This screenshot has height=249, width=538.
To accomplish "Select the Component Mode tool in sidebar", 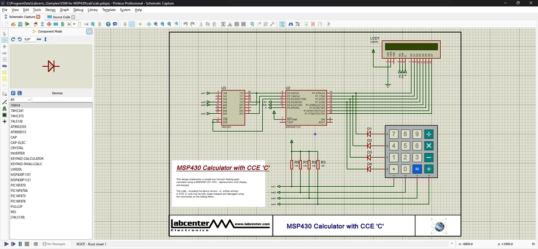I will pos(4,40).
